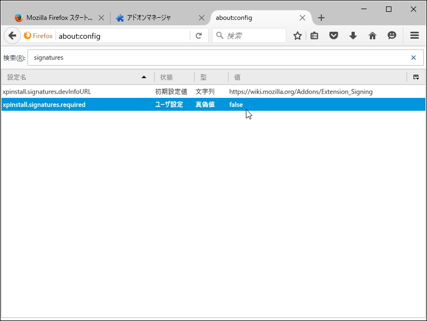Viewport: 427px width, 321px height.
Task: Bookmark this page with the star icon
Action: click(x=298, y=35)
